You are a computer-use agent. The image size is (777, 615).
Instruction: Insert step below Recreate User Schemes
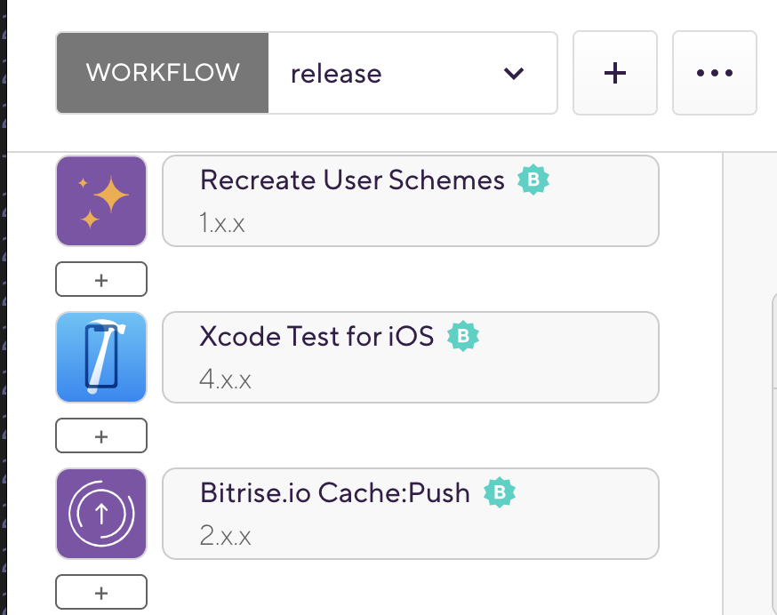click(x=101, y=280)
